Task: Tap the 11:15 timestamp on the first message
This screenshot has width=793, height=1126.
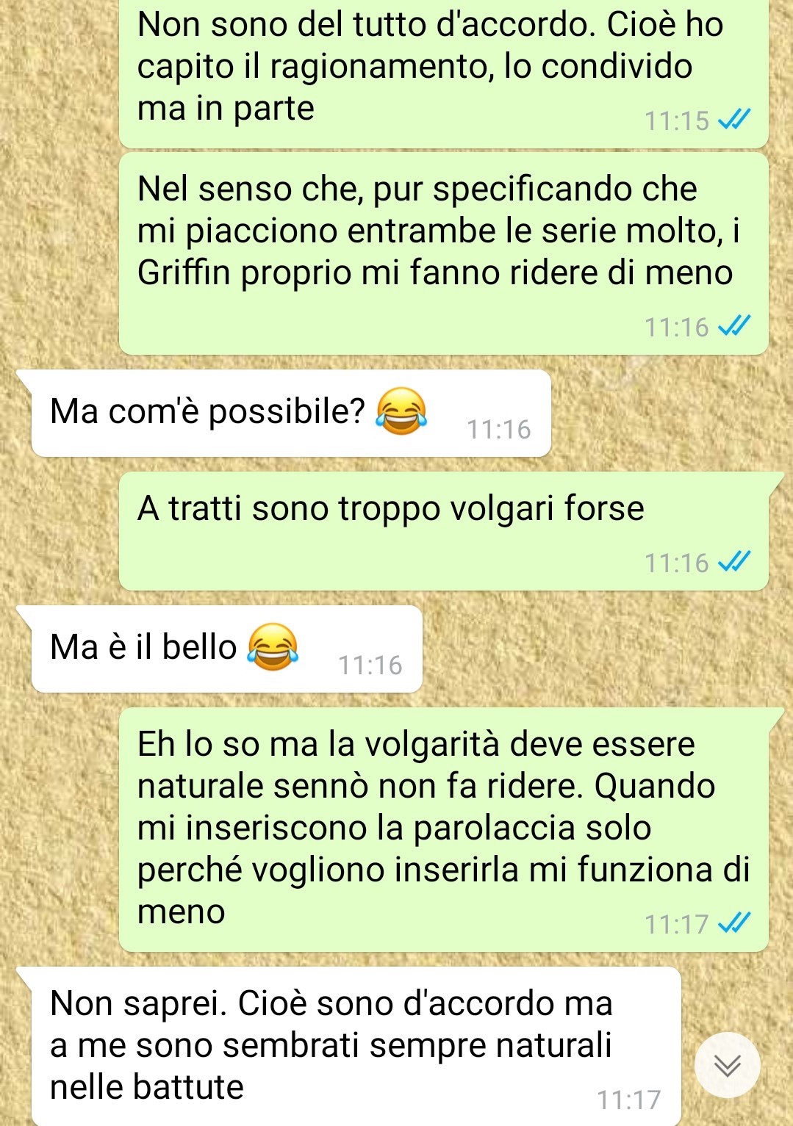Action: 677,120
